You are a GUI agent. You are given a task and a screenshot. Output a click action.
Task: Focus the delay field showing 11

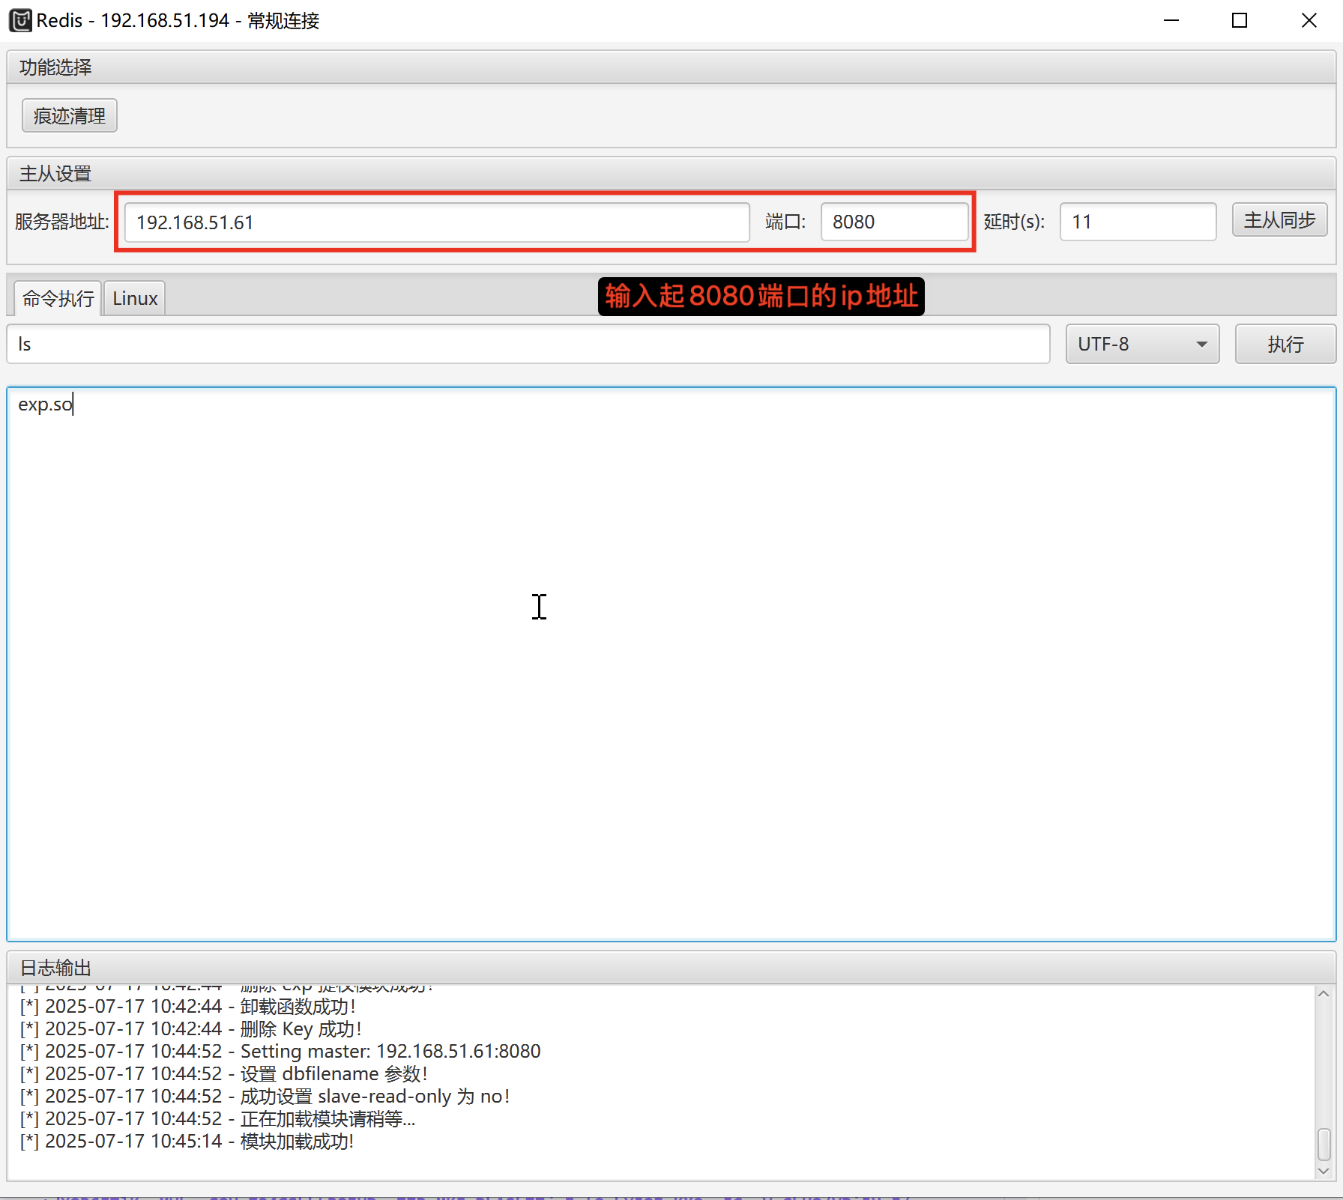(1137, 222)
